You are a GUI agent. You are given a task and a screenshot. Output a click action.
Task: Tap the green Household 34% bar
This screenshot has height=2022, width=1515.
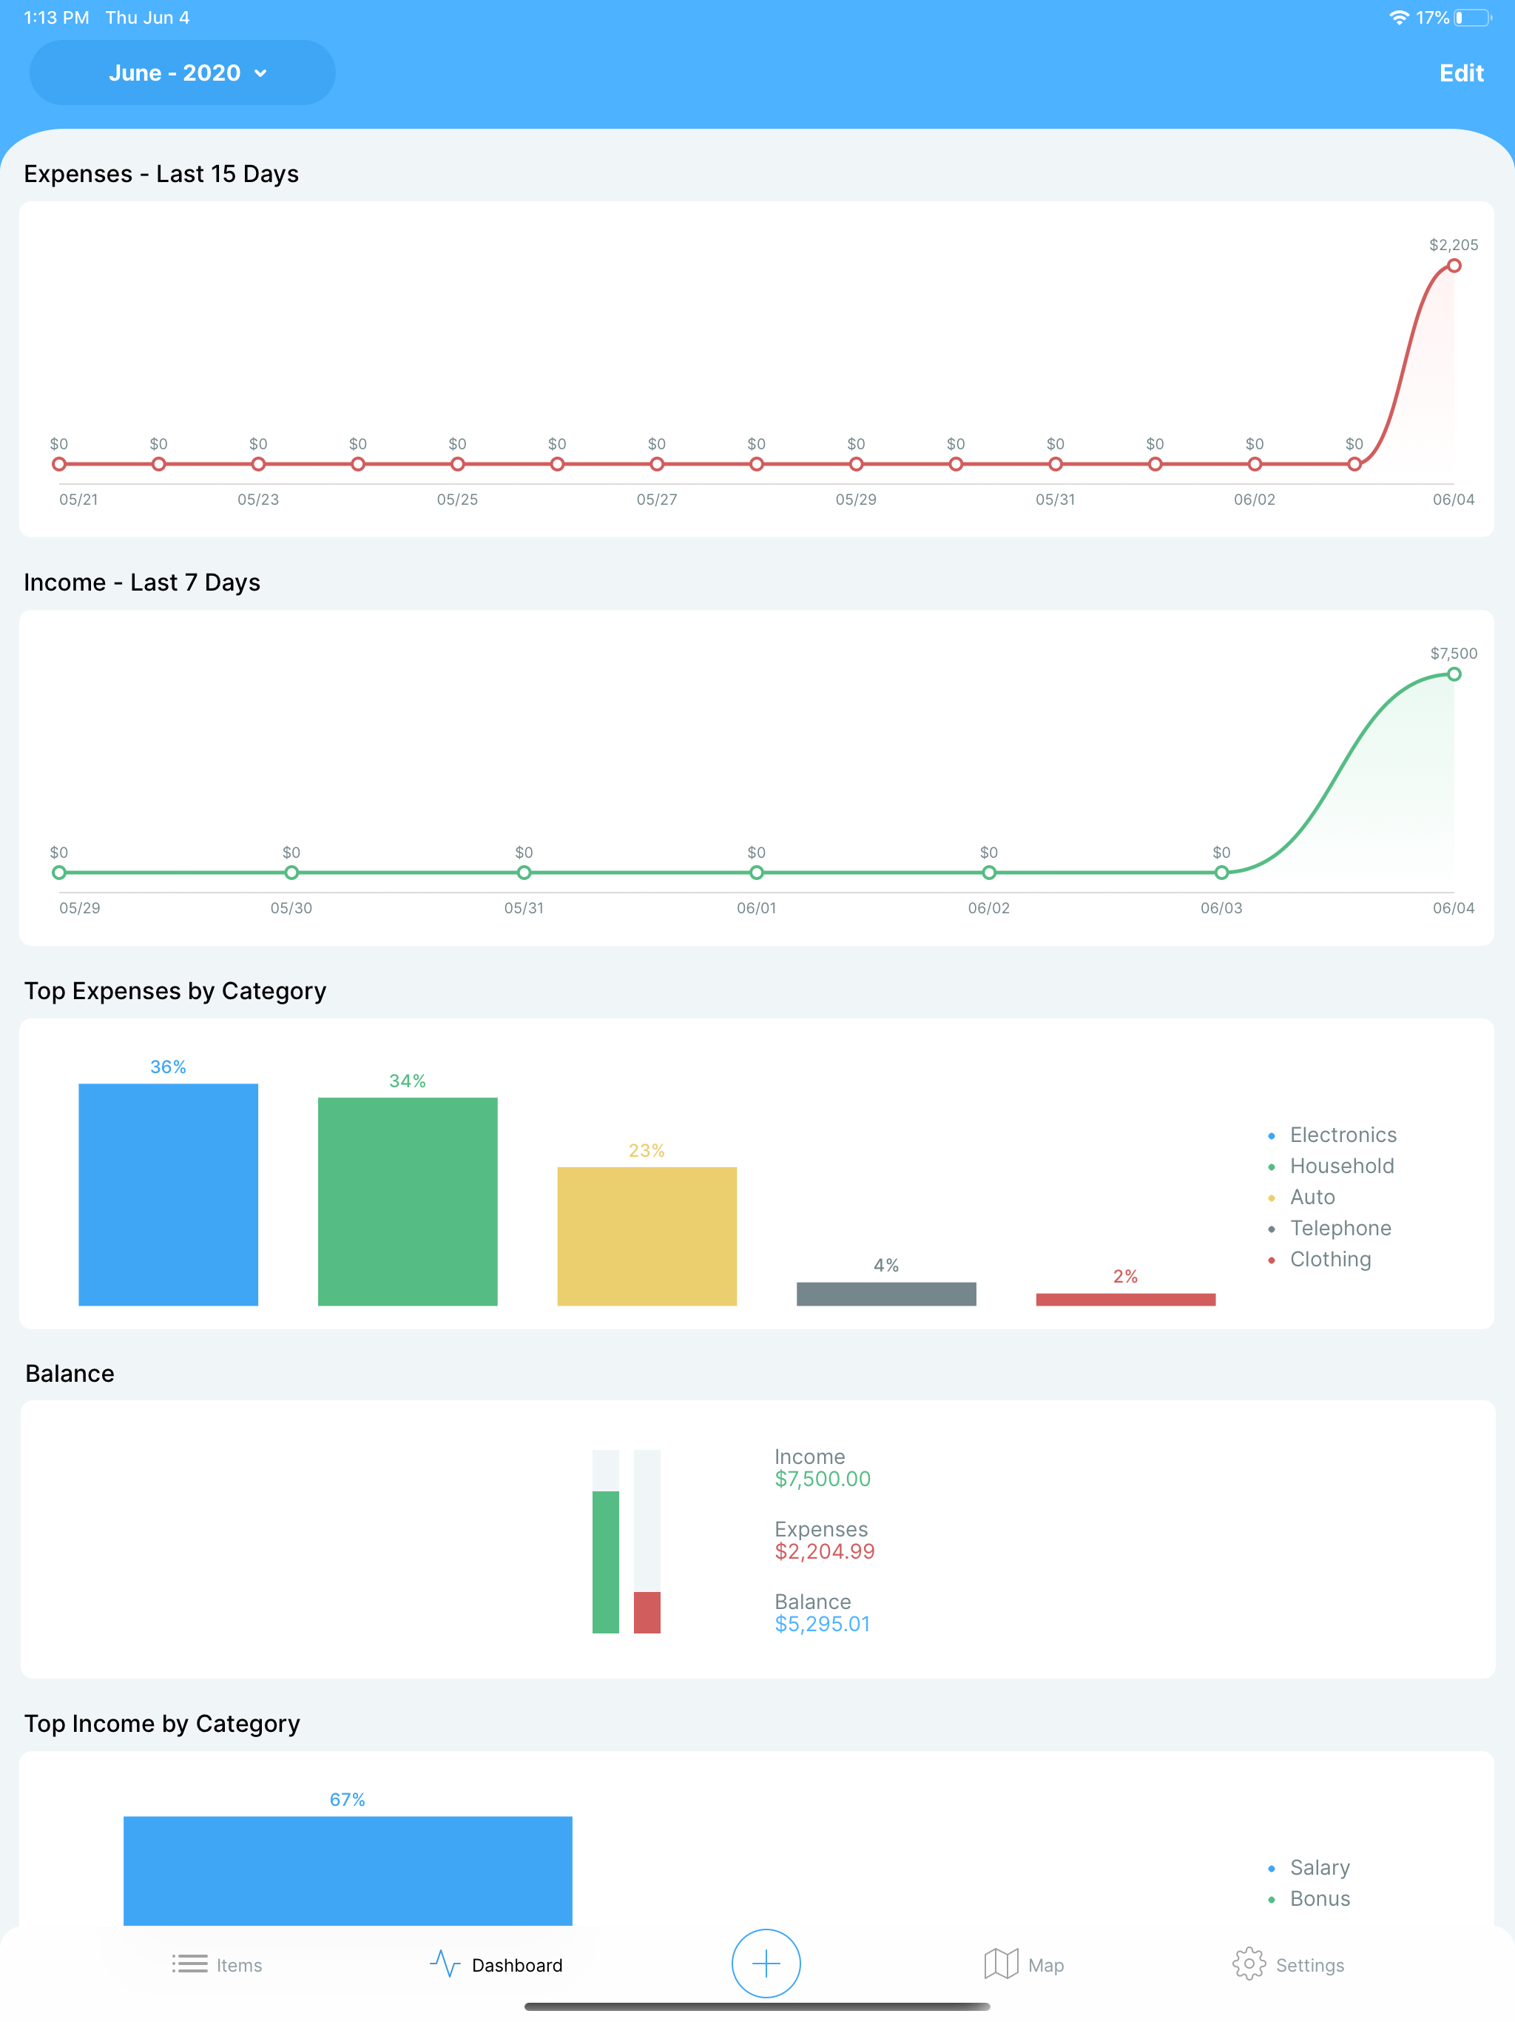[x=408, y=1201]
